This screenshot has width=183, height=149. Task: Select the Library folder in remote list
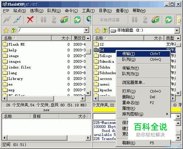coord(13,79)
